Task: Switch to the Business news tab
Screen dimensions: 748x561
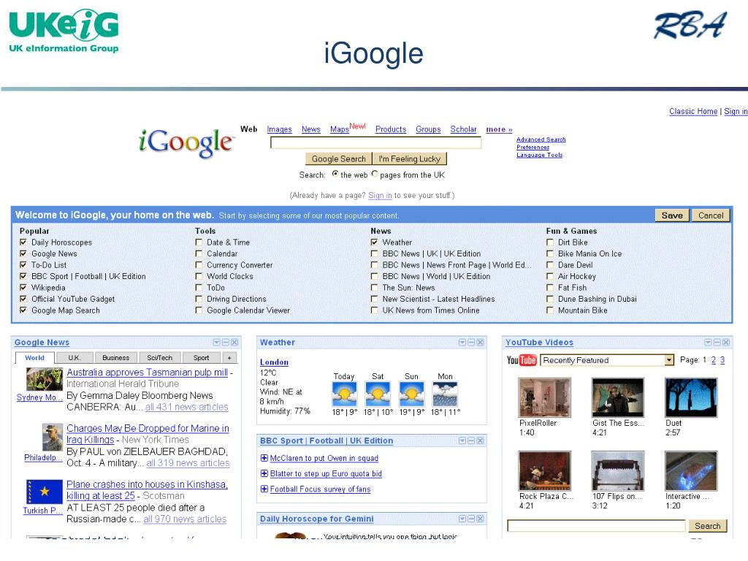Action: [115, 358]
